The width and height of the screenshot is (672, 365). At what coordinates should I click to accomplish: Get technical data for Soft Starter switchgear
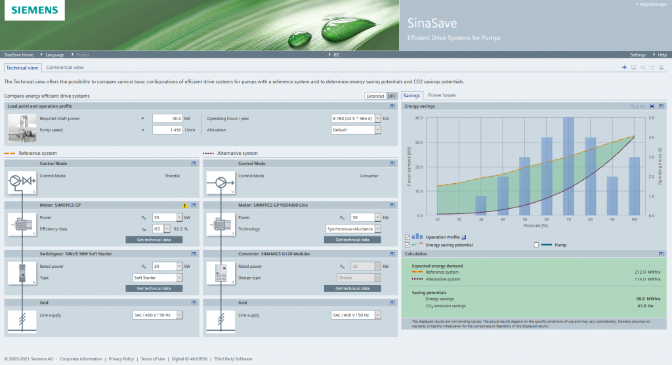point(154,289)
